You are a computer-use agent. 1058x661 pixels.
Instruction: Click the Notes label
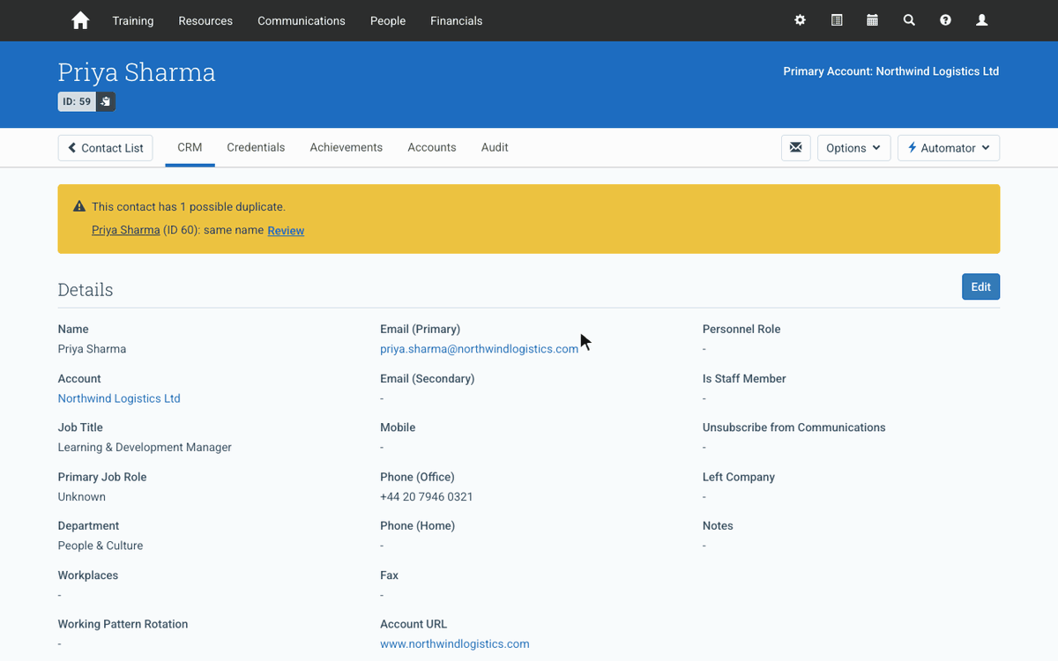tap(718, 525)
